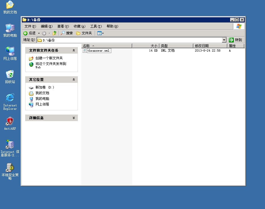The image size is (265, 209).
Task: Open the 编辑(E) menu
Action: (47, 26)
